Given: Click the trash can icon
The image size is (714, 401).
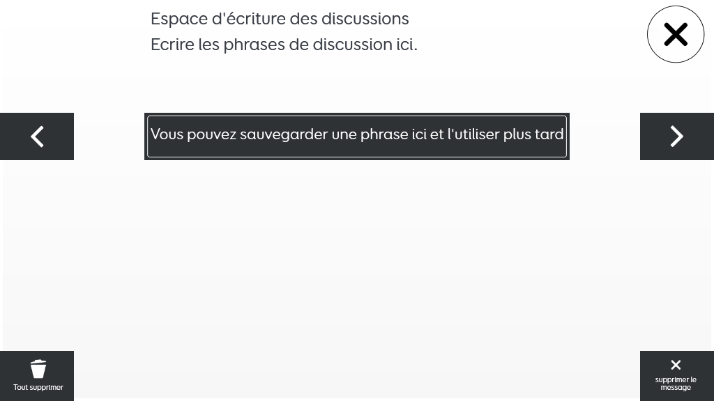Looking at the screenshot, I should (x=38, y=369).
